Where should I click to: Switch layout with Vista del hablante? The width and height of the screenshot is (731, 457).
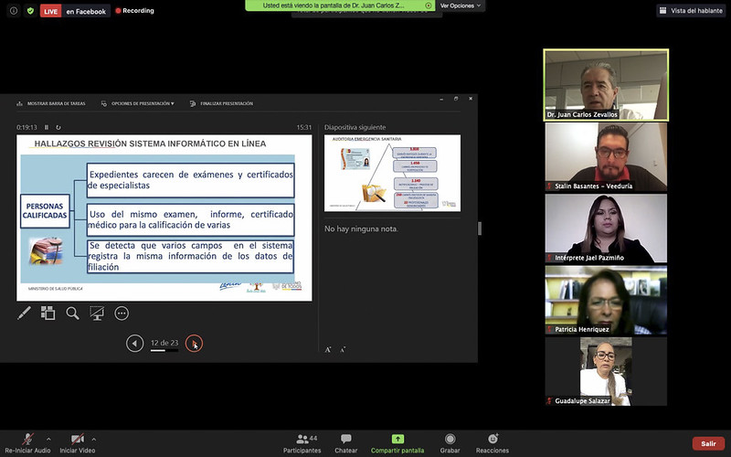[691, 11]
